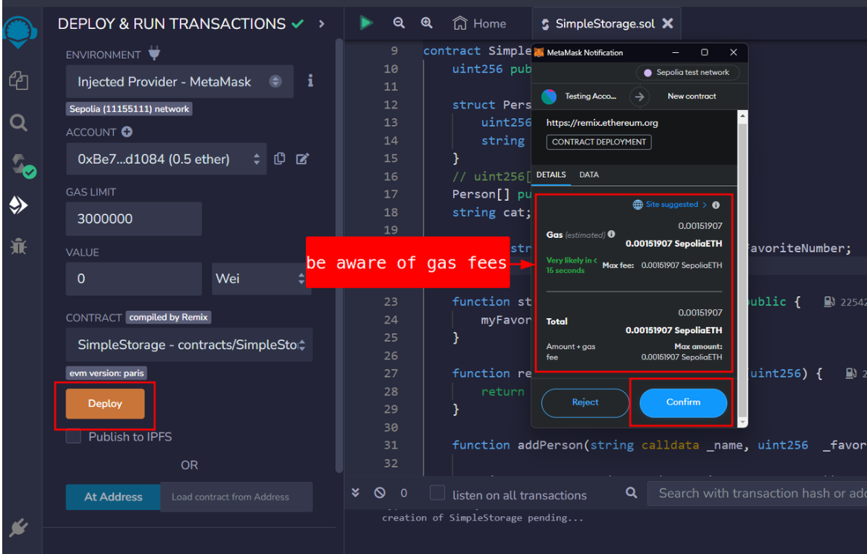Click creation of SimpleStorage pending text
This screenshot has width=867, height=554.
[x=482, y=518]
